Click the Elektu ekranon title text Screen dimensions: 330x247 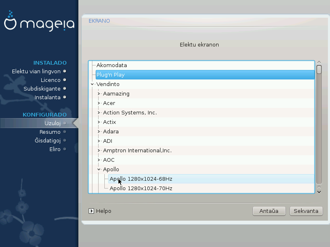199,44
